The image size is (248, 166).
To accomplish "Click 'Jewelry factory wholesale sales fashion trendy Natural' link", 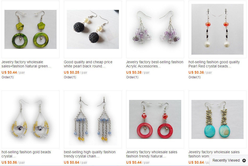I will click(x=152, y=154).
